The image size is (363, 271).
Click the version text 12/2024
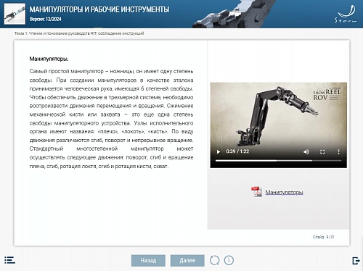click(x=46, y=19)
